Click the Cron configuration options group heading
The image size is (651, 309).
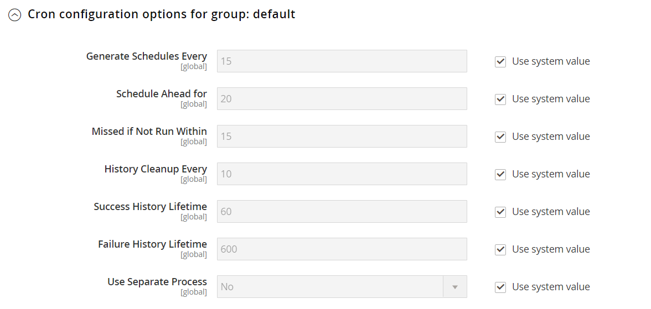[161, 14]
